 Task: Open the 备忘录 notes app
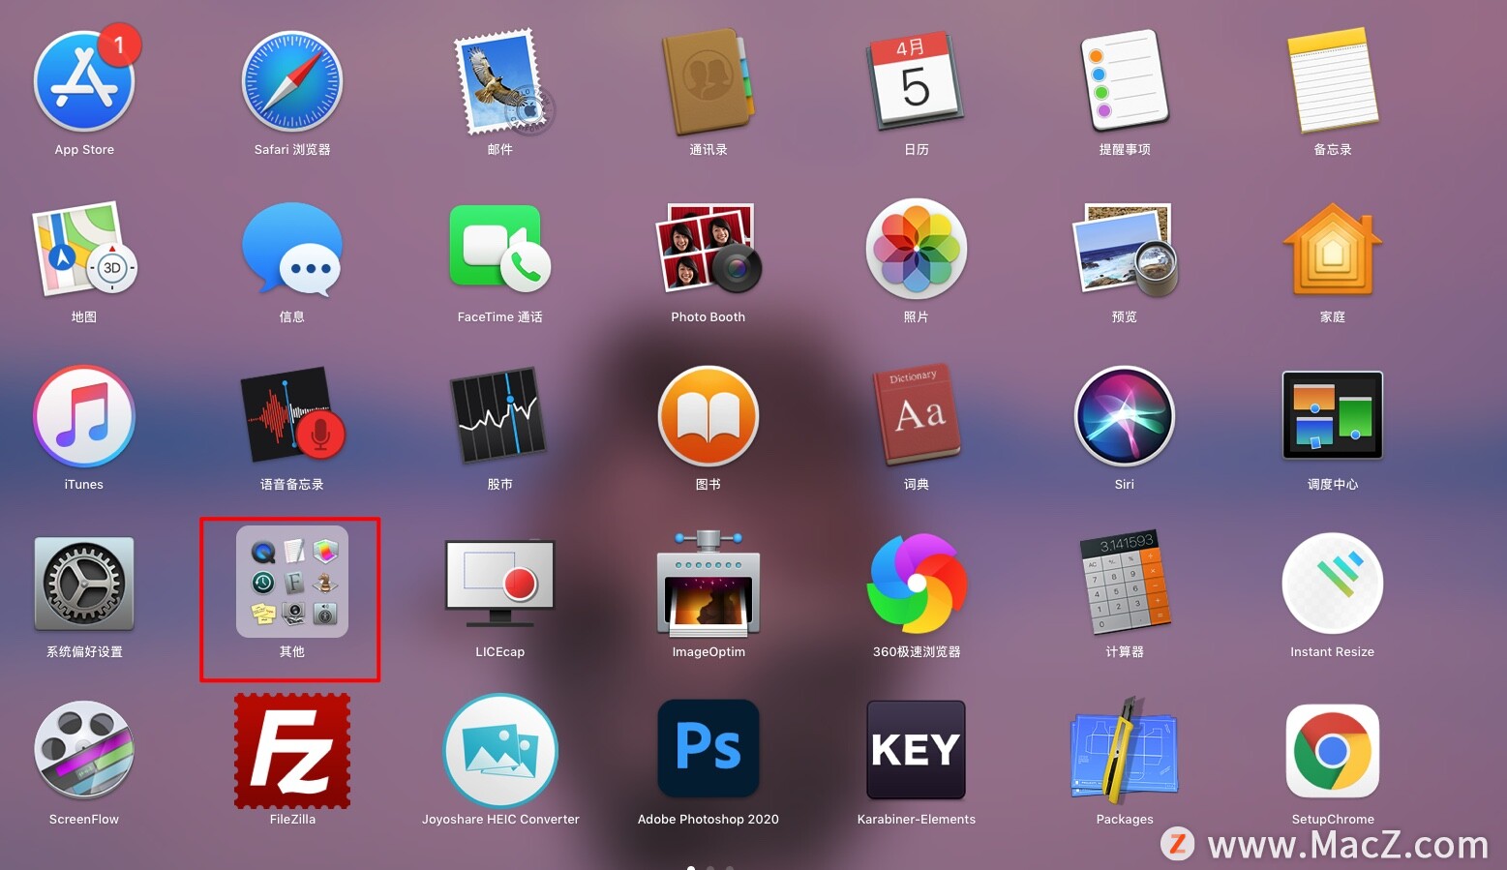pyautogui.click(x=1333, y=81)
